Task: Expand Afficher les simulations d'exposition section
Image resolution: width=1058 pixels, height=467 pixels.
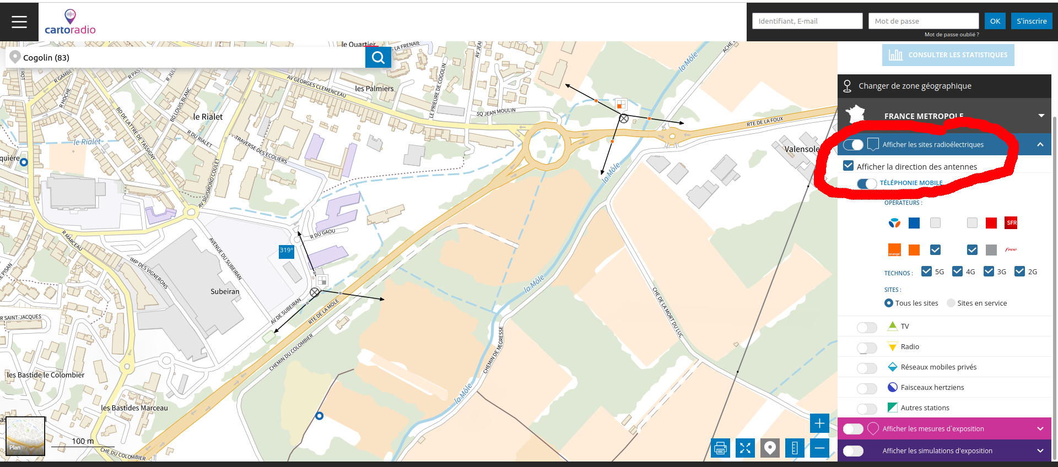Action: [x=1040, y=450]
